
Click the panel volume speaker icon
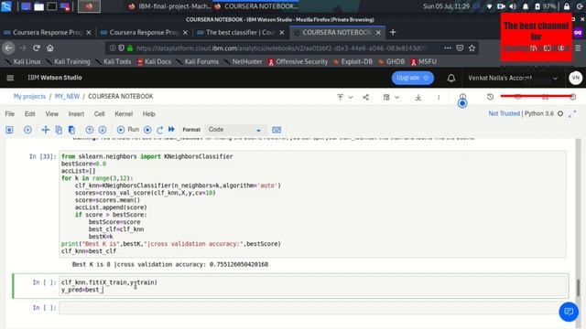[x=513, y=6]
